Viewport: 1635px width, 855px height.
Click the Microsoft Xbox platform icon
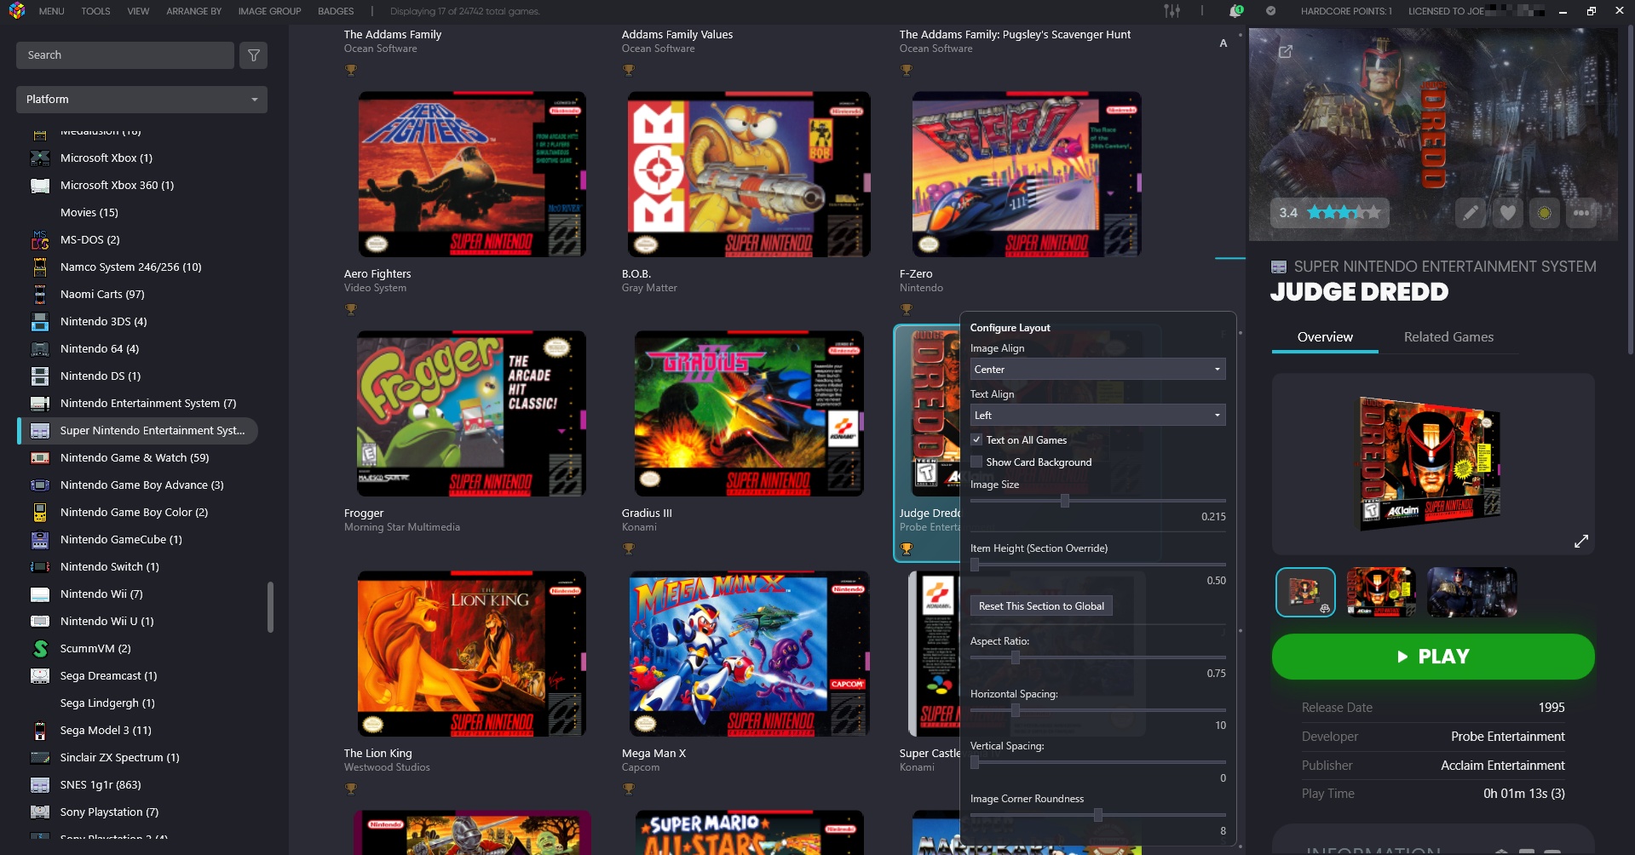coord(40,158)
